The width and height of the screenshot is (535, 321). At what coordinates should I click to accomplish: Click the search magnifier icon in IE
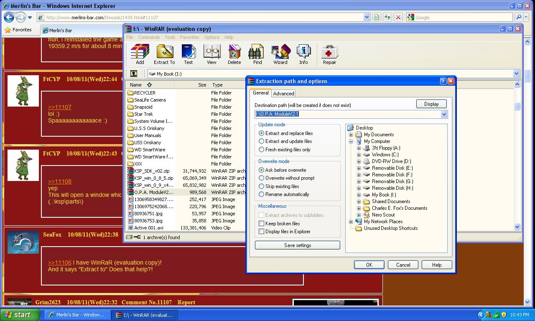click(x=519, y=17)
